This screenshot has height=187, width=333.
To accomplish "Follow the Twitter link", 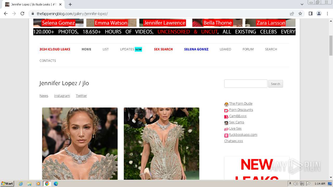I will pyautogui.click(x=81, y=96).
